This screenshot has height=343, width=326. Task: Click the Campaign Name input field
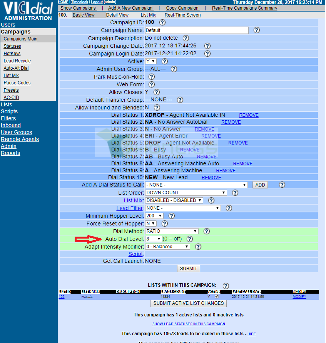pyautogui.click(x=197, y=30)
